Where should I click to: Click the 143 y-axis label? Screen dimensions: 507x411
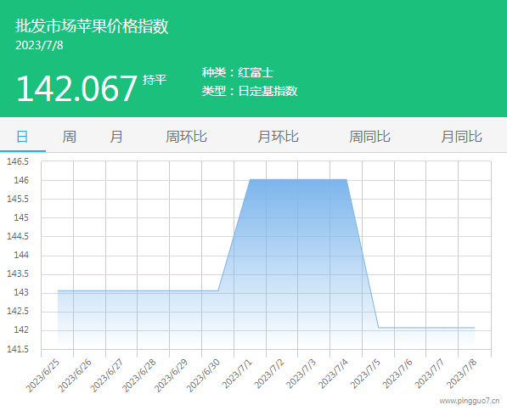(x=21, y=292)
